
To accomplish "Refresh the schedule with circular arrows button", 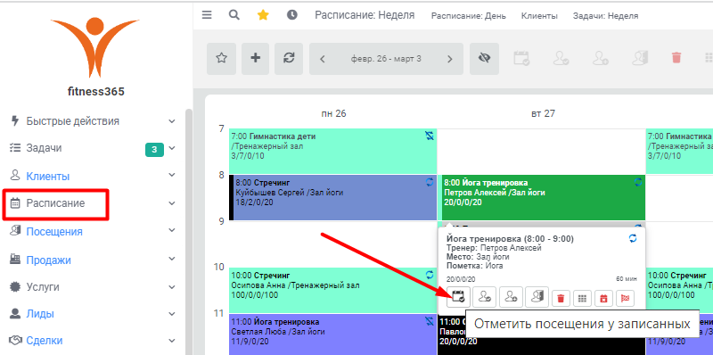I will click(289, 59).
